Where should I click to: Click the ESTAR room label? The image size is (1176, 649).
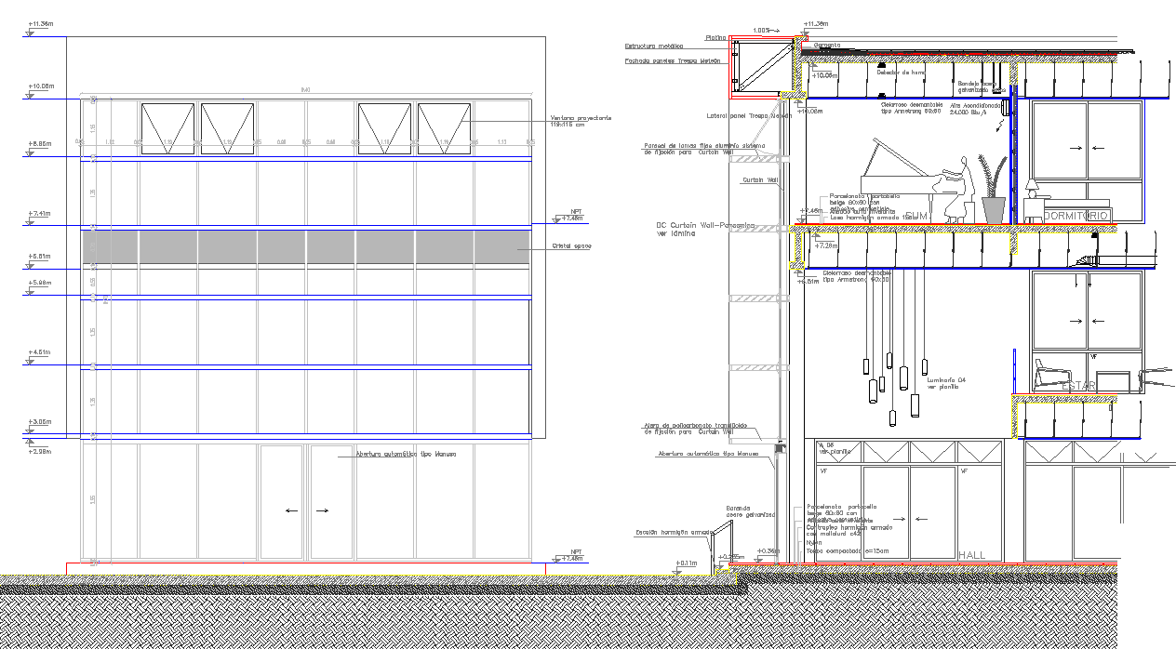(x=1079, y=385)
